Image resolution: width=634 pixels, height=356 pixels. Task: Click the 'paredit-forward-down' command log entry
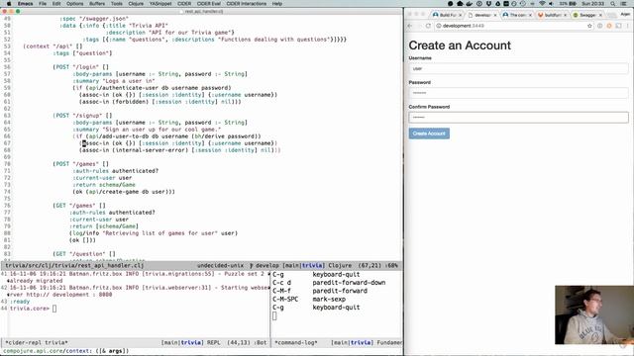coord(349,283)
